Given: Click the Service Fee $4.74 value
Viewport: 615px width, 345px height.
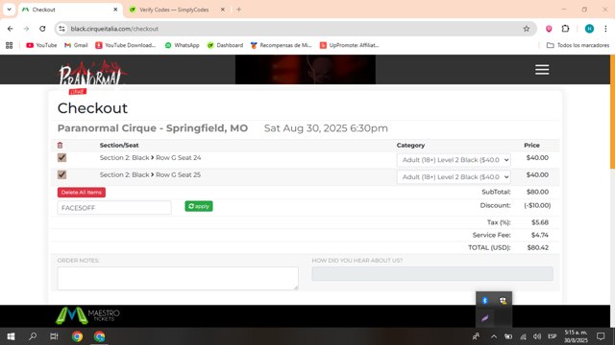Looking at the screenshot, I should (x=540, y=235).
